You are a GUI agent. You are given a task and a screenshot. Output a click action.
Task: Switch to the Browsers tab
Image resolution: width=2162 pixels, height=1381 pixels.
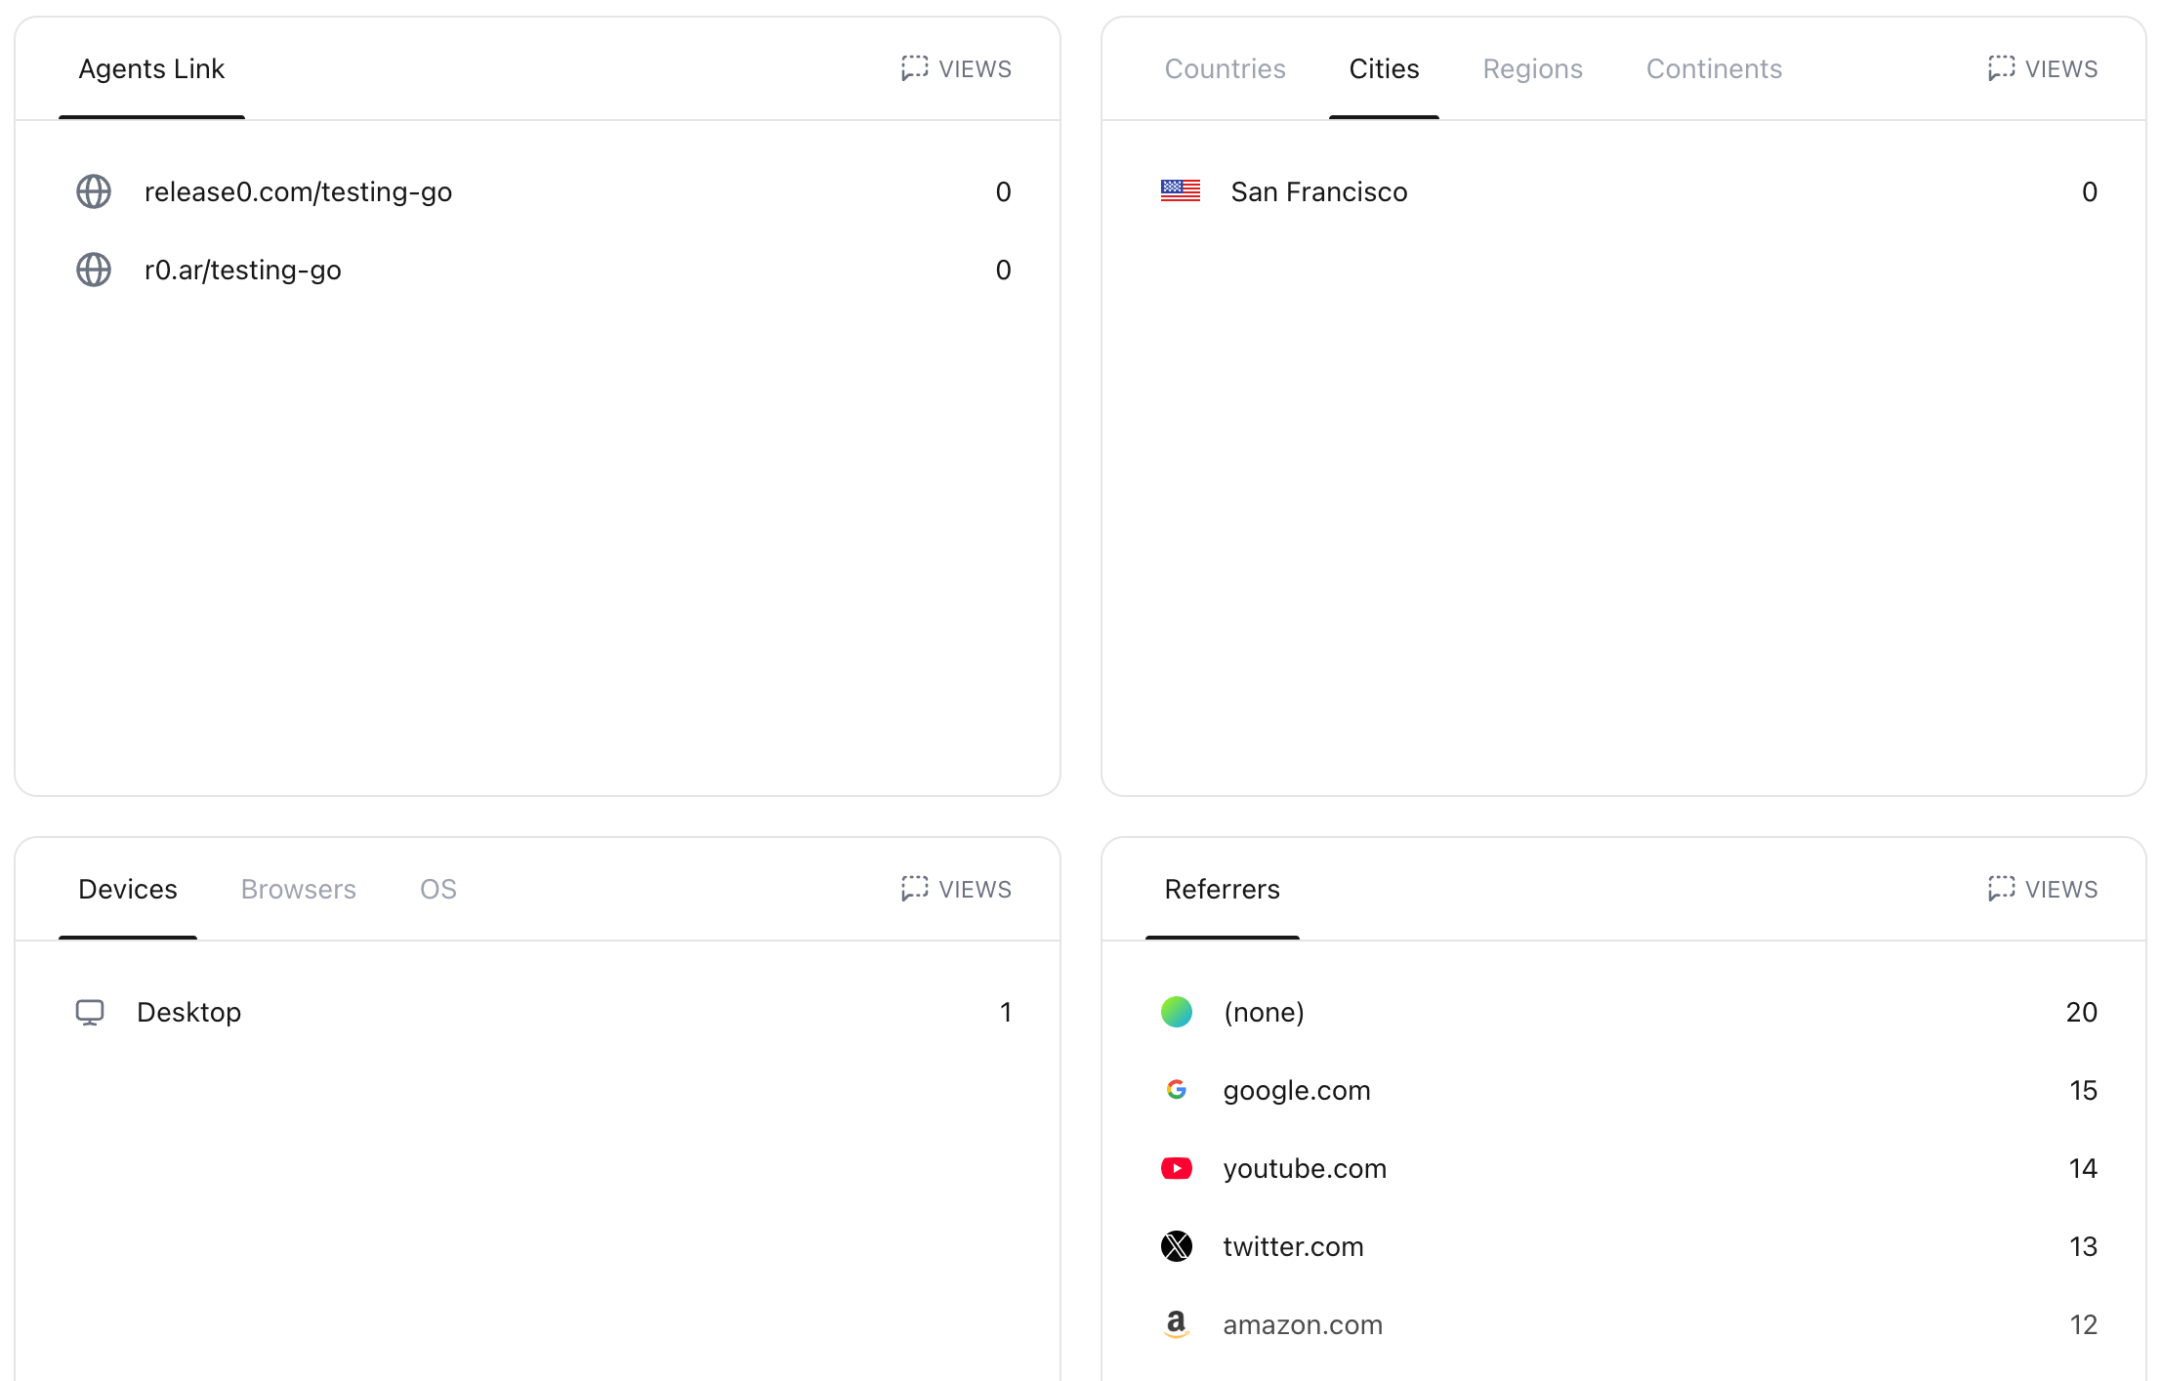tap(298, 890)
